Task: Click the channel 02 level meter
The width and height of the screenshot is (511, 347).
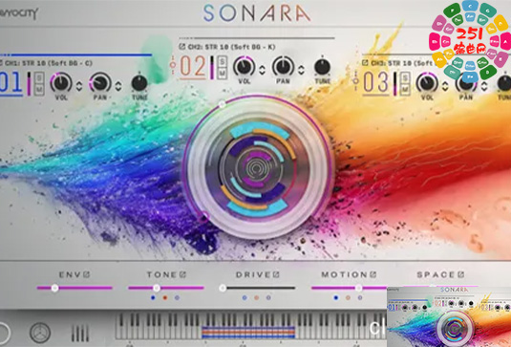Action: tap(212, 68)
